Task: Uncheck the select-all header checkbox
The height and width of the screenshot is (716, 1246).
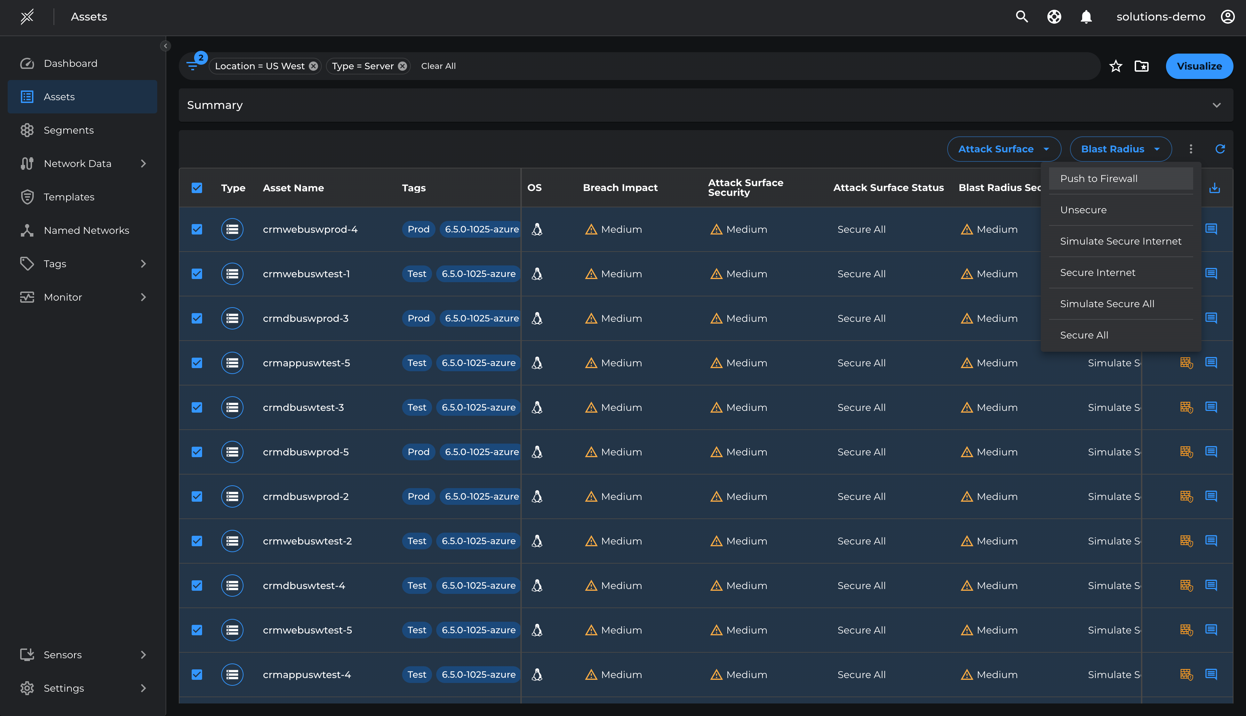Action: pyautogui.click(x=197, y=188)
